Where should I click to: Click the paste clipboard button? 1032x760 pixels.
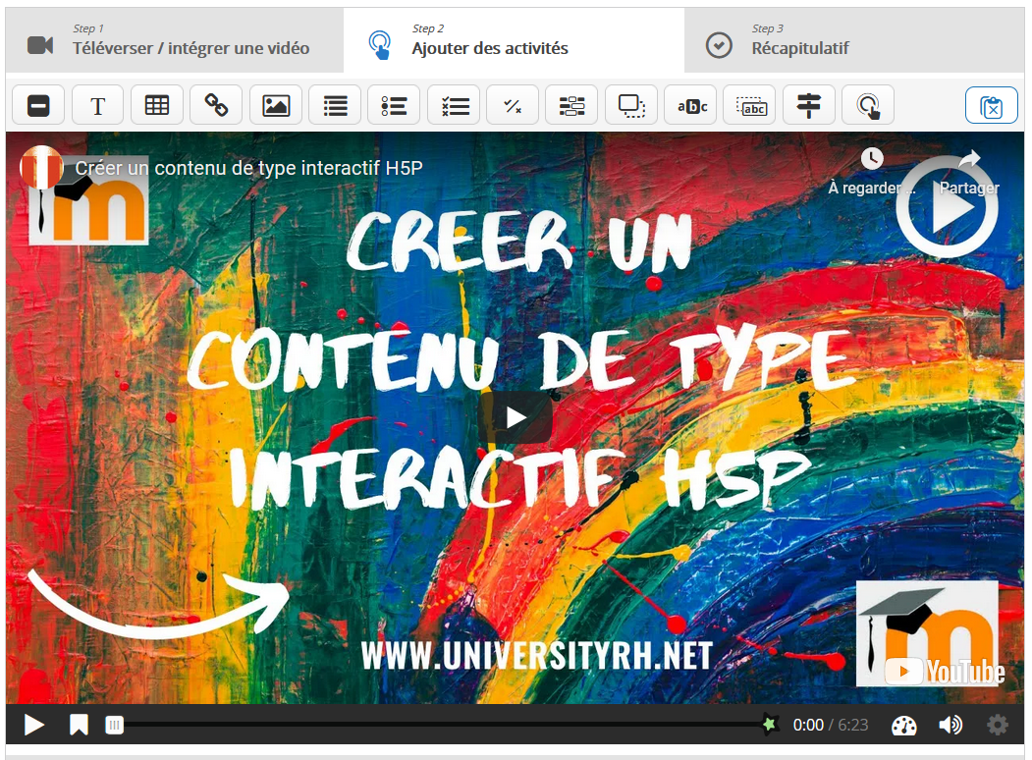click(991, 105)
